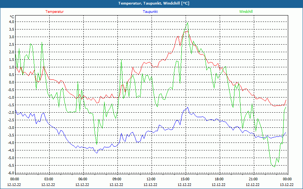
Task: Click the 18:00 time axis label
Action: click(219, 179)
